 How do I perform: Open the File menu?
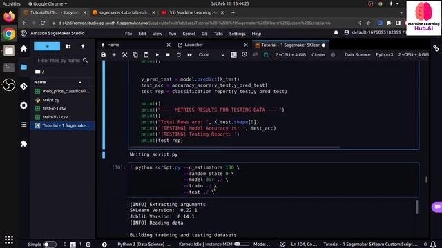click(128, 34)
